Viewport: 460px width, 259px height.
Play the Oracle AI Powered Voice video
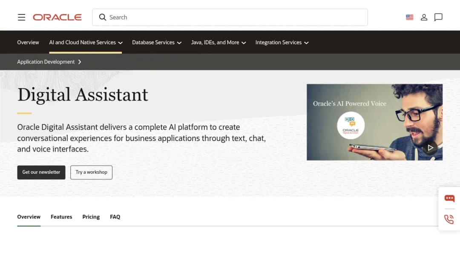[430, 147]
